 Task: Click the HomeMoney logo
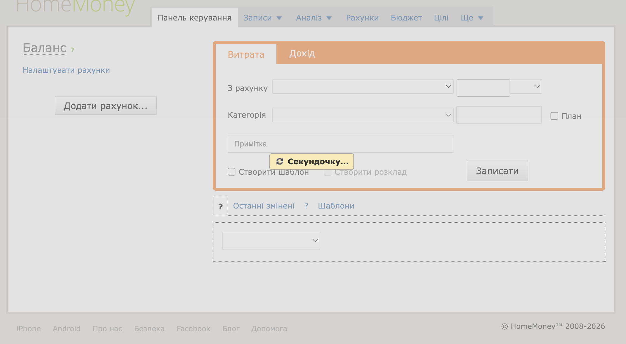76,7
